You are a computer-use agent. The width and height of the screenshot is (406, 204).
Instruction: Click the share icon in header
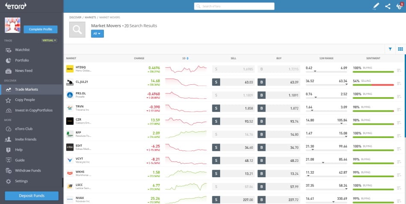click(x=388, y=6)
